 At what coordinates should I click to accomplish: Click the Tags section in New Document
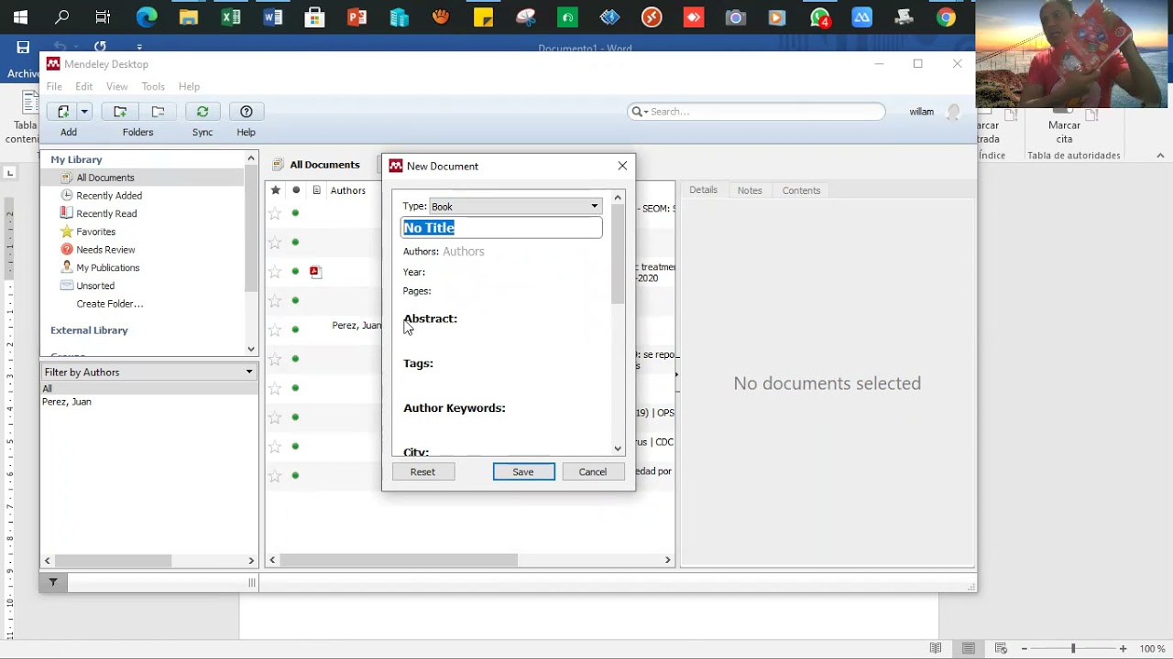pyautogui.click(x=418, y=363)
